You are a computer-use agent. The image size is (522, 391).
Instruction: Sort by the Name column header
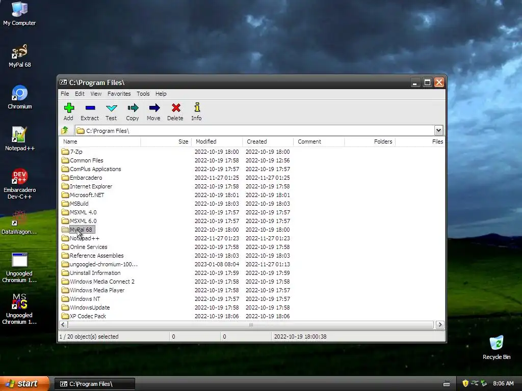point(100,142)
